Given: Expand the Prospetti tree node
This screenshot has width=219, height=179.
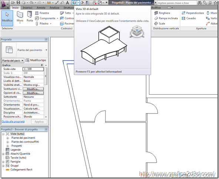Looking at the screenshot, I should pyautogui.click(x=7, y=146).
